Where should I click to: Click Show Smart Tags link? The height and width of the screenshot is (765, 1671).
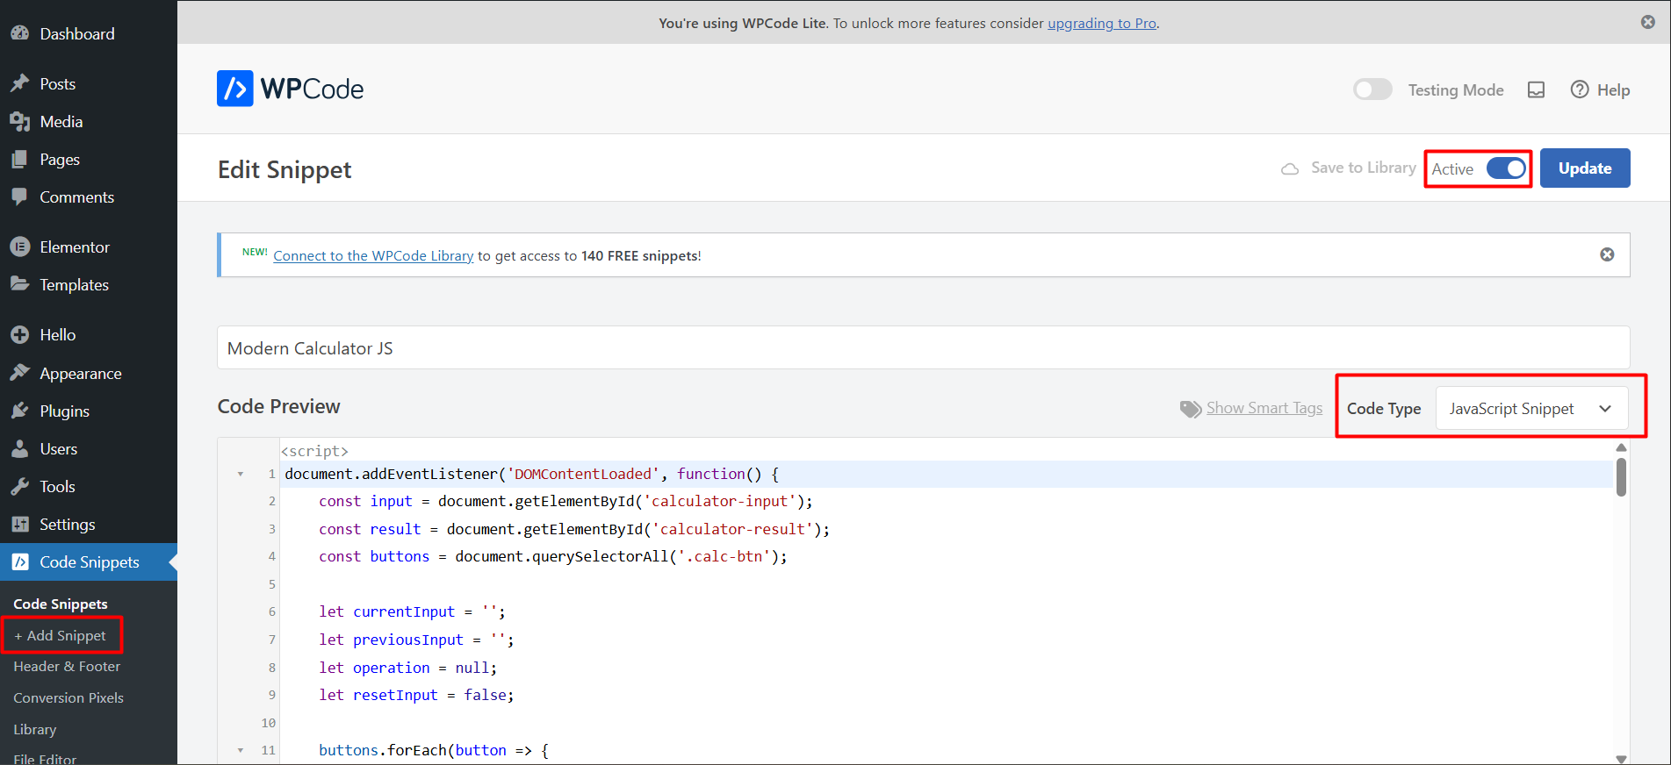(1264, 408)
